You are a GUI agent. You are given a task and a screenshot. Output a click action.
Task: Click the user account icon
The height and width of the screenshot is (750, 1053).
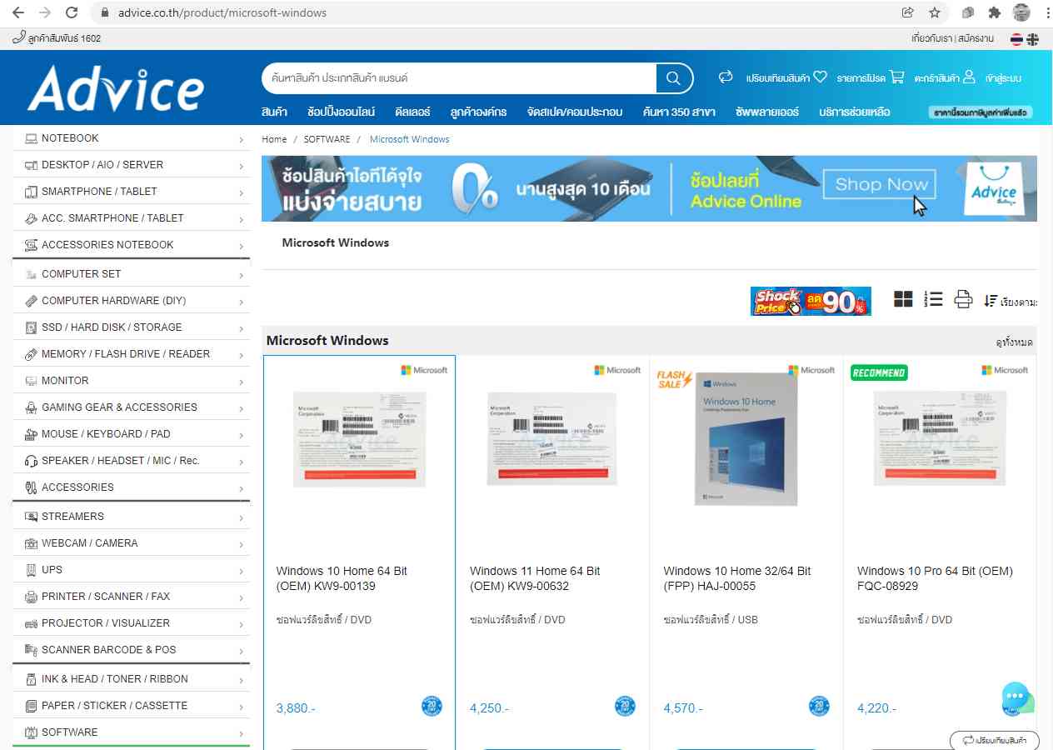(969, 77)
